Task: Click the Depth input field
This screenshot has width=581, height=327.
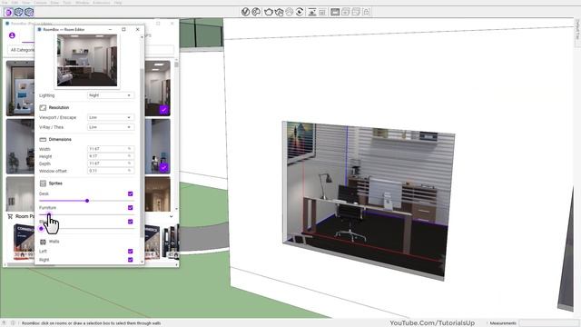Action: (x=111, y=163)
